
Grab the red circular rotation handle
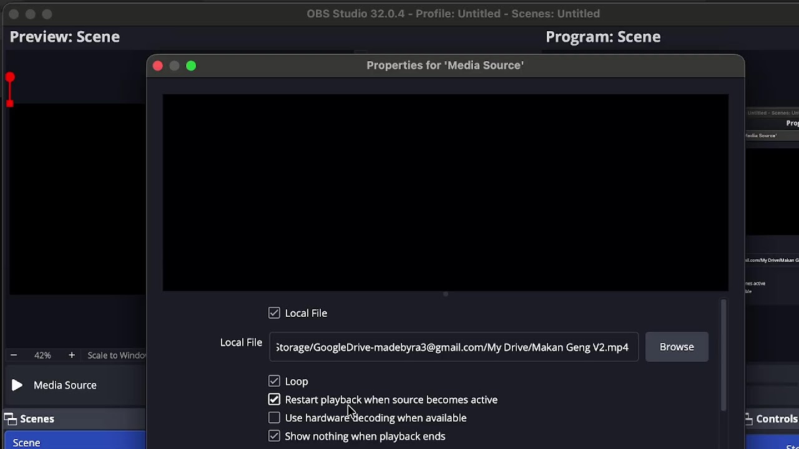point(10,78)
